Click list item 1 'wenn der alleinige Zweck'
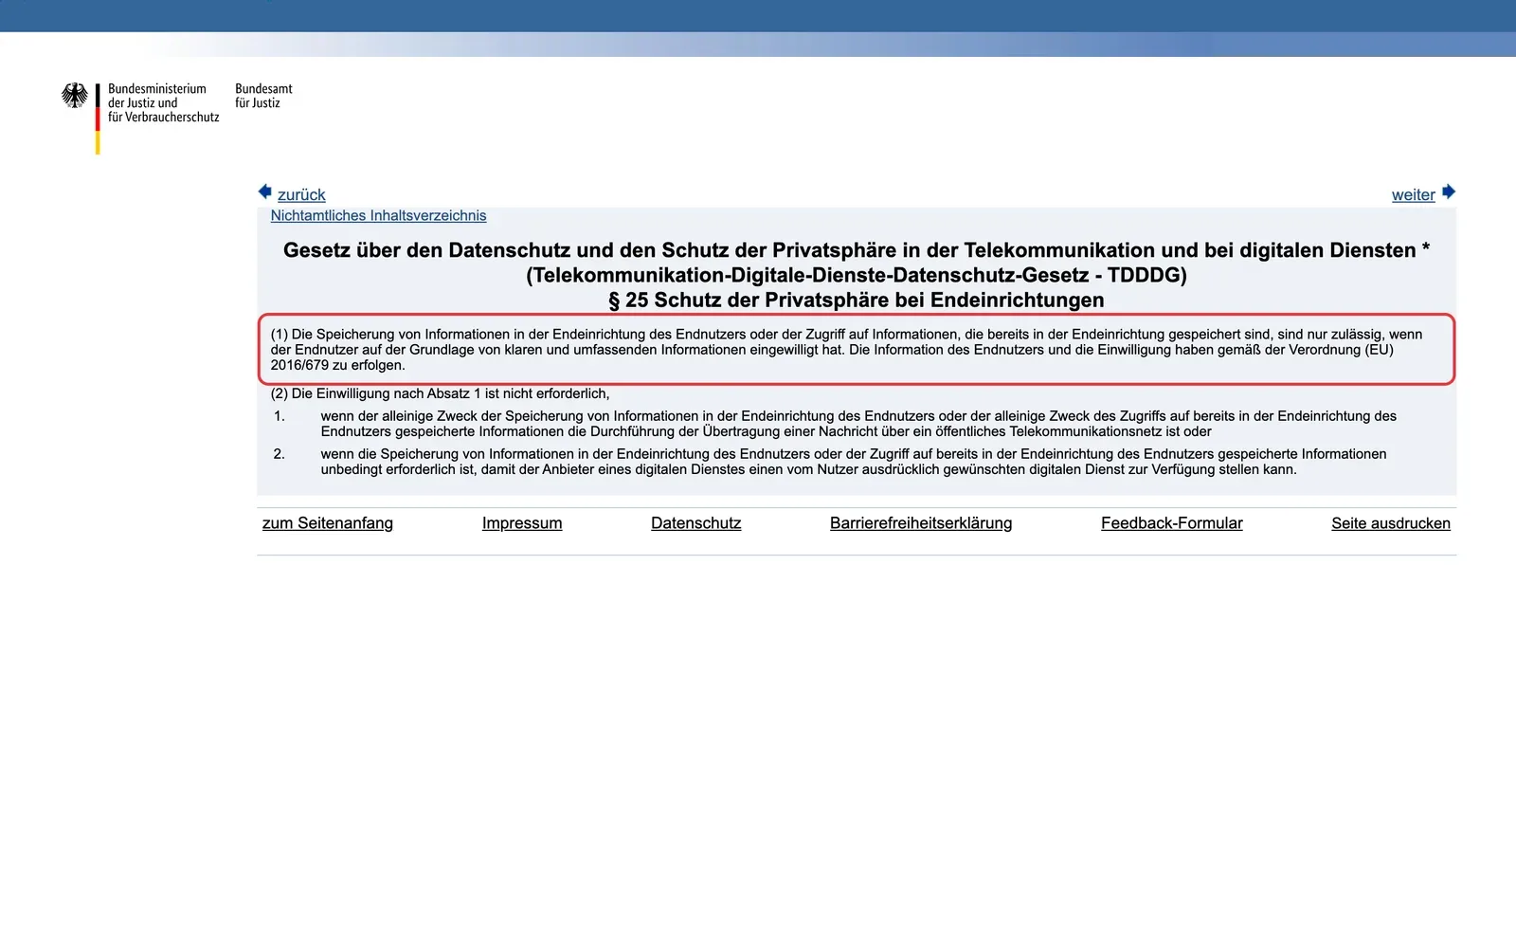 click(858, 424)
